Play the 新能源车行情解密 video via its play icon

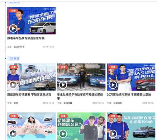(13, 85)
